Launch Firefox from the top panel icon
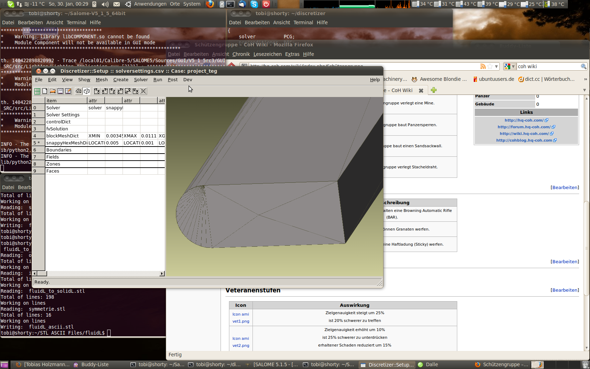 (210, 4)
